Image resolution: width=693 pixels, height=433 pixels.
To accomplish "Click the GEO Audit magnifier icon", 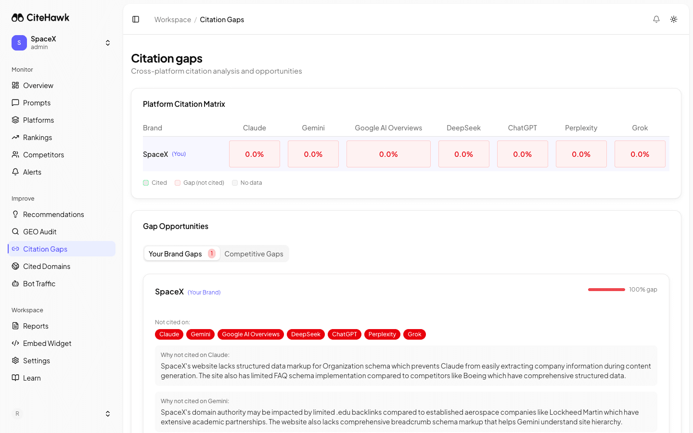I will tap(15, 231).
